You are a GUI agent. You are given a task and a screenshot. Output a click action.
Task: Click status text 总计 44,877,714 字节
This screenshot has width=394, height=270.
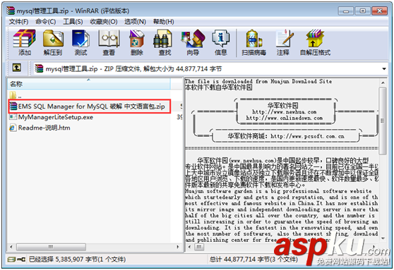point(253,259)
